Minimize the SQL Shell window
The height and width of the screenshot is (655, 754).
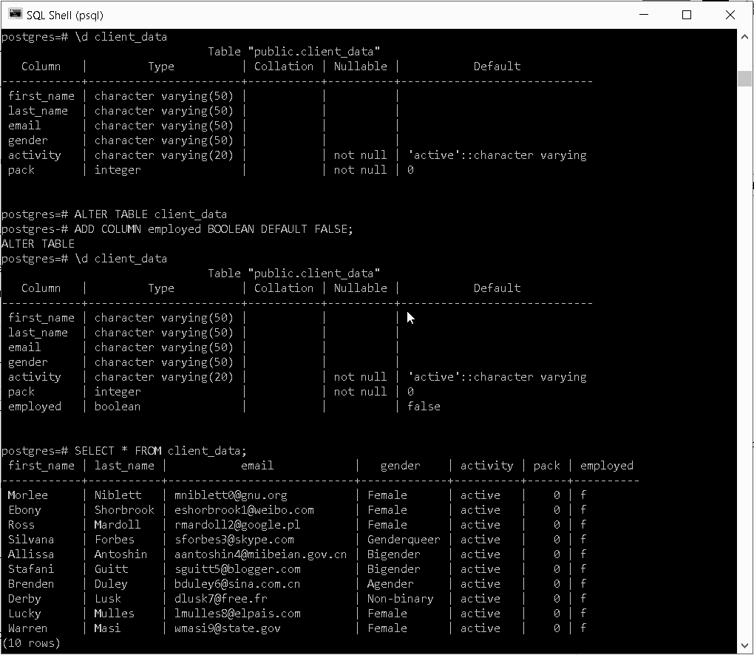pos(643,15)
